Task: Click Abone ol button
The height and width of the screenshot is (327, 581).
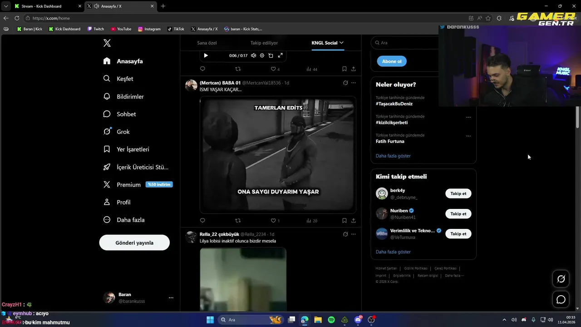Action: 392,61
